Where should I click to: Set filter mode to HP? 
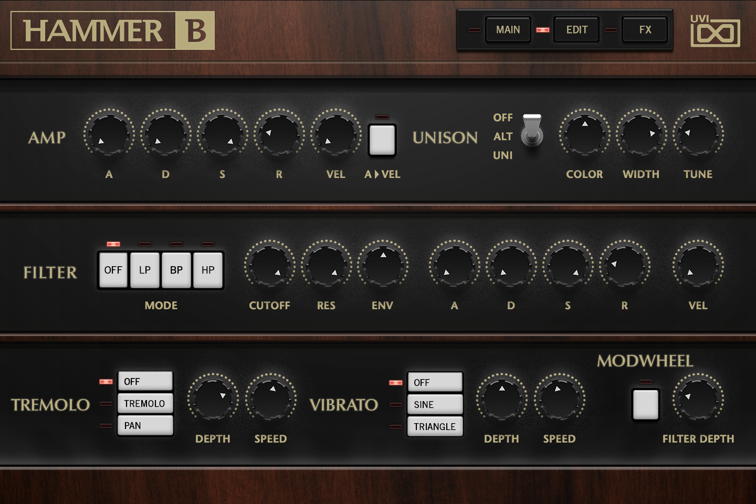point(208,270)
